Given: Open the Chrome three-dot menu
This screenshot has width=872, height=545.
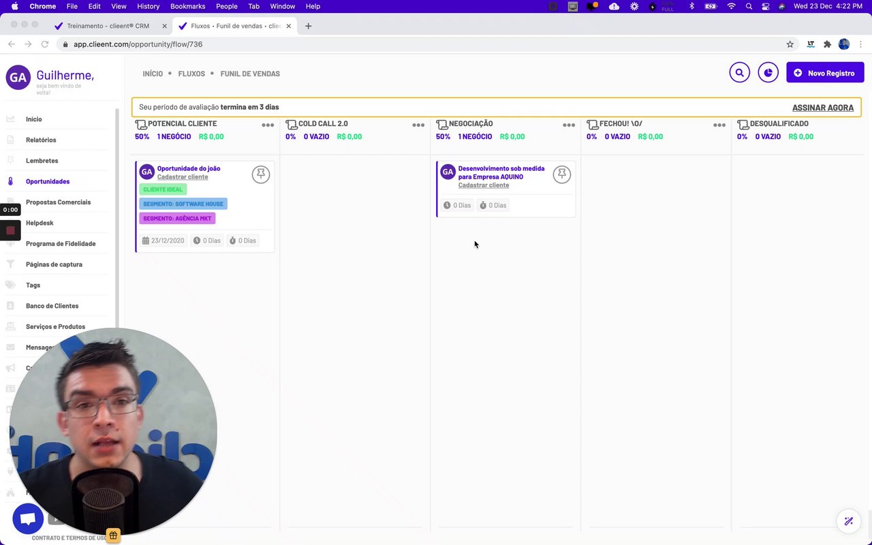Looking at the screenshot, I should tap(861, 44).
